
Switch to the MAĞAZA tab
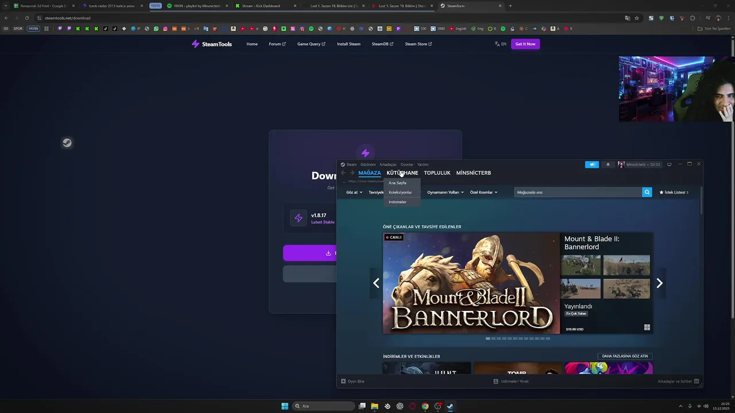tap(370, 173)
